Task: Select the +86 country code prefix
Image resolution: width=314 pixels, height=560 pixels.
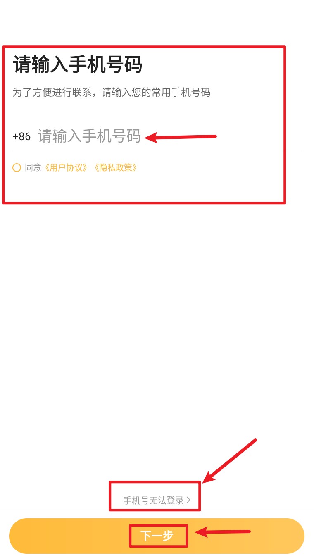Action: click(x=21, y=136)
